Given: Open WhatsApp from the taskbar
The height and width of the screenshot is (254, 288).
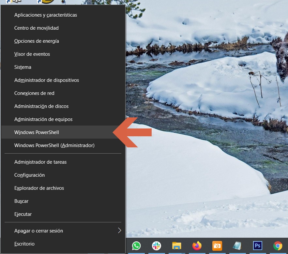Looking at the screenshot, I should click(x=136, y=246).
